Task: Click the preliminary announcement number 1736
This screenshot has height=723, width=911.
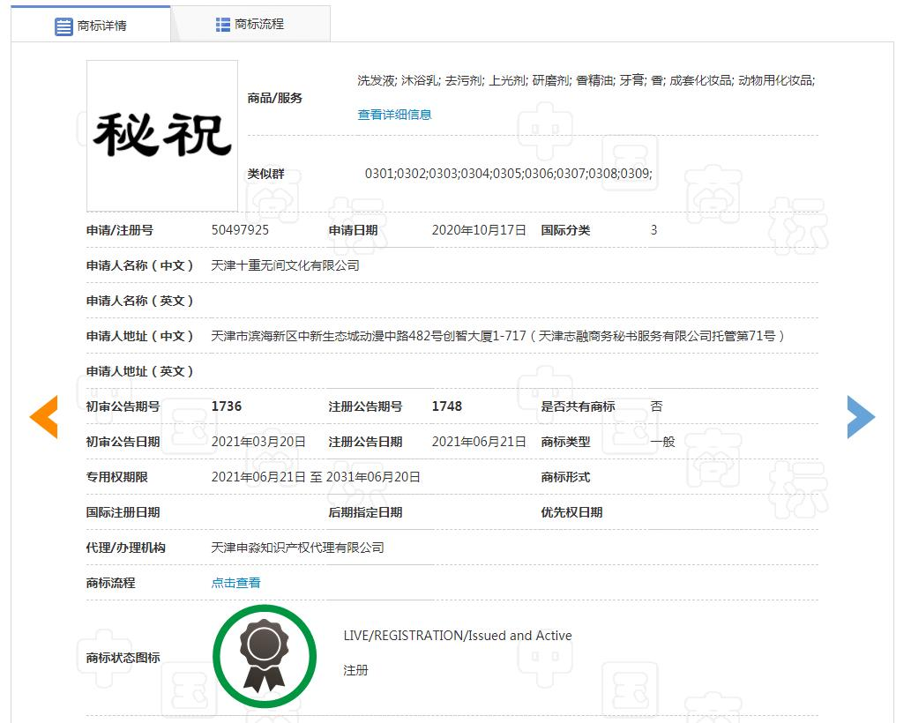Action: tap(227, 406)
